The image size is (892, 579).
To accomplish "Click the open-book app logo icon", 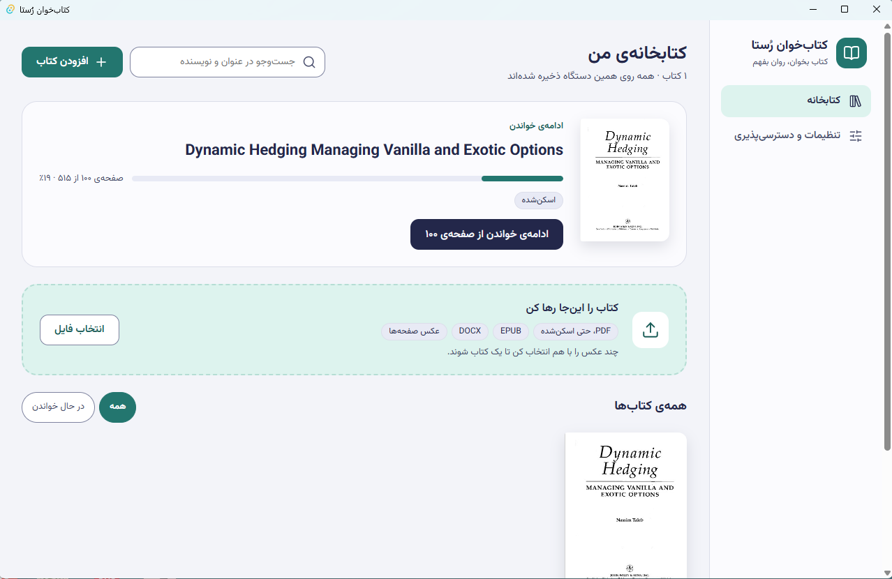I will 851,53.
